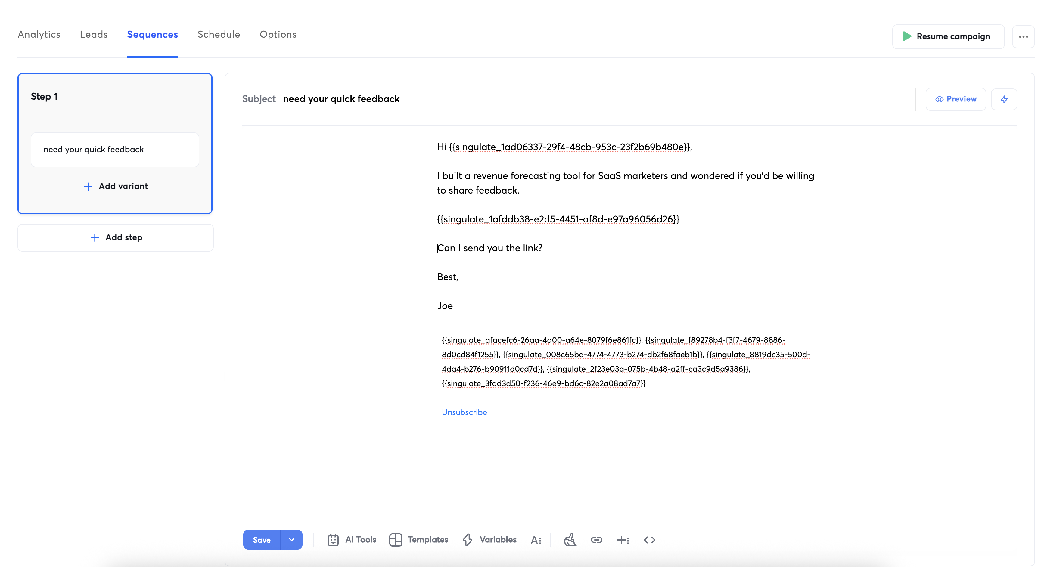Click the lightning bolt icon beside Preview

click(1004, 99)
